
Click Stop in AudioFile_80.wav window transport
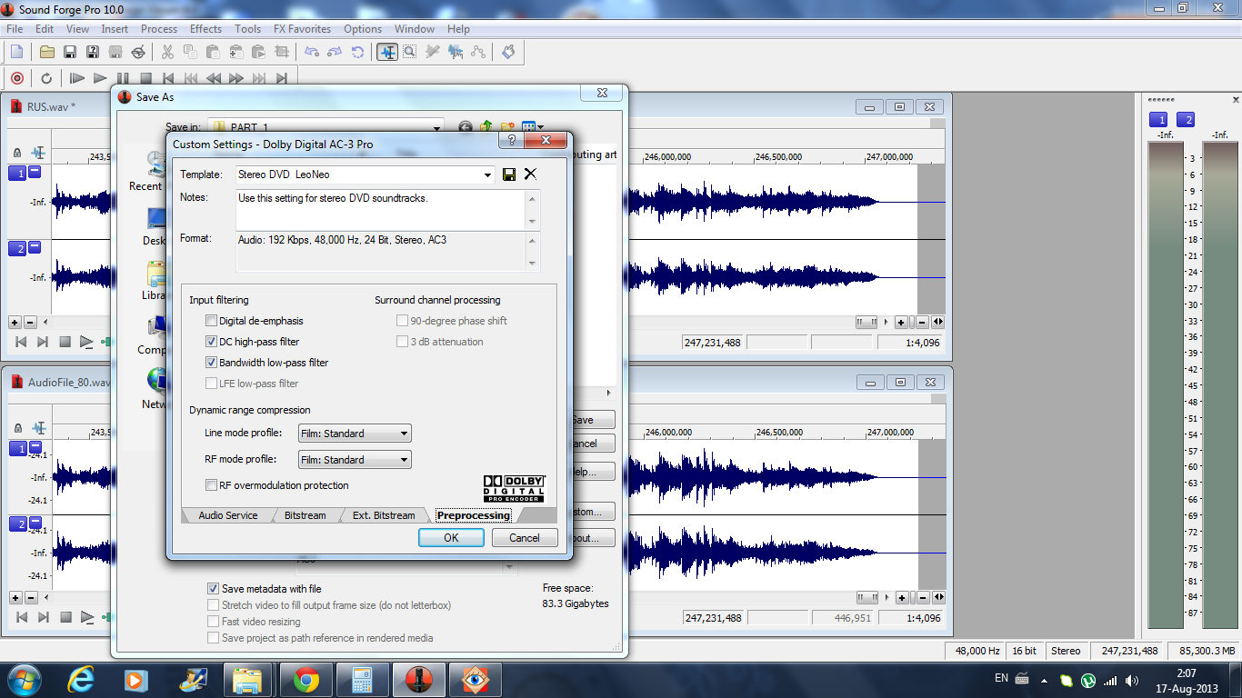(x=65, y=617)
